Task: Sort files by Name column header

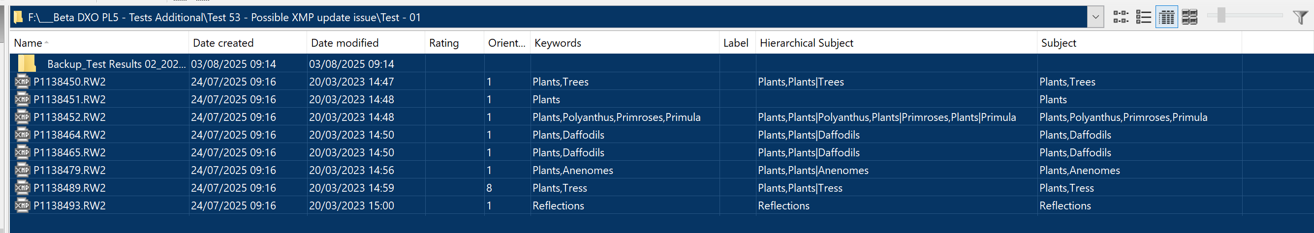Action: 28,43
